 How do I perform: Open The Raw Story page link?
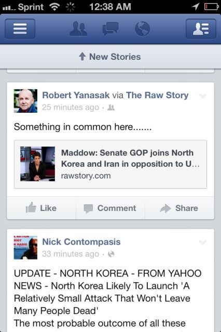(157, 95)
